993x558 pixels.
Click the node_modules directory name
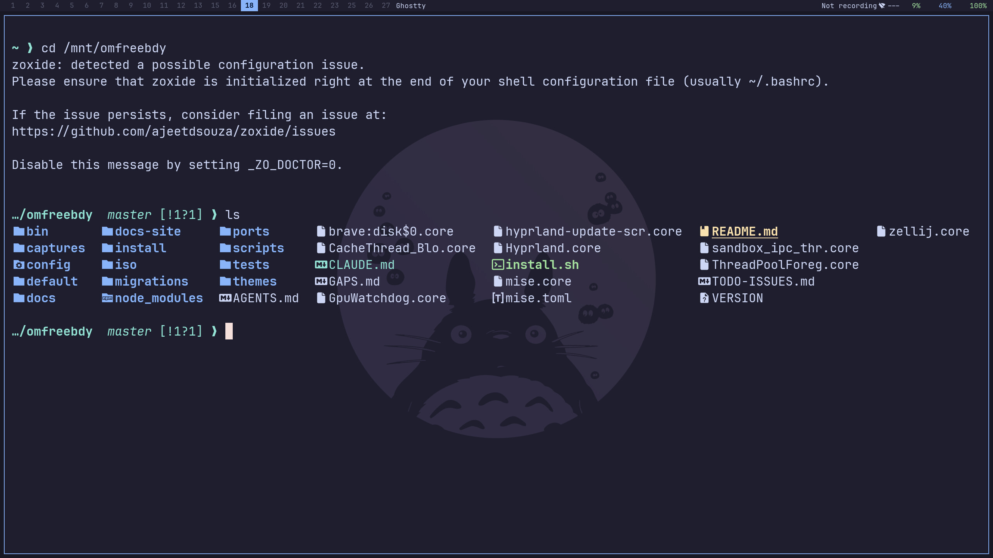point(159,298)
